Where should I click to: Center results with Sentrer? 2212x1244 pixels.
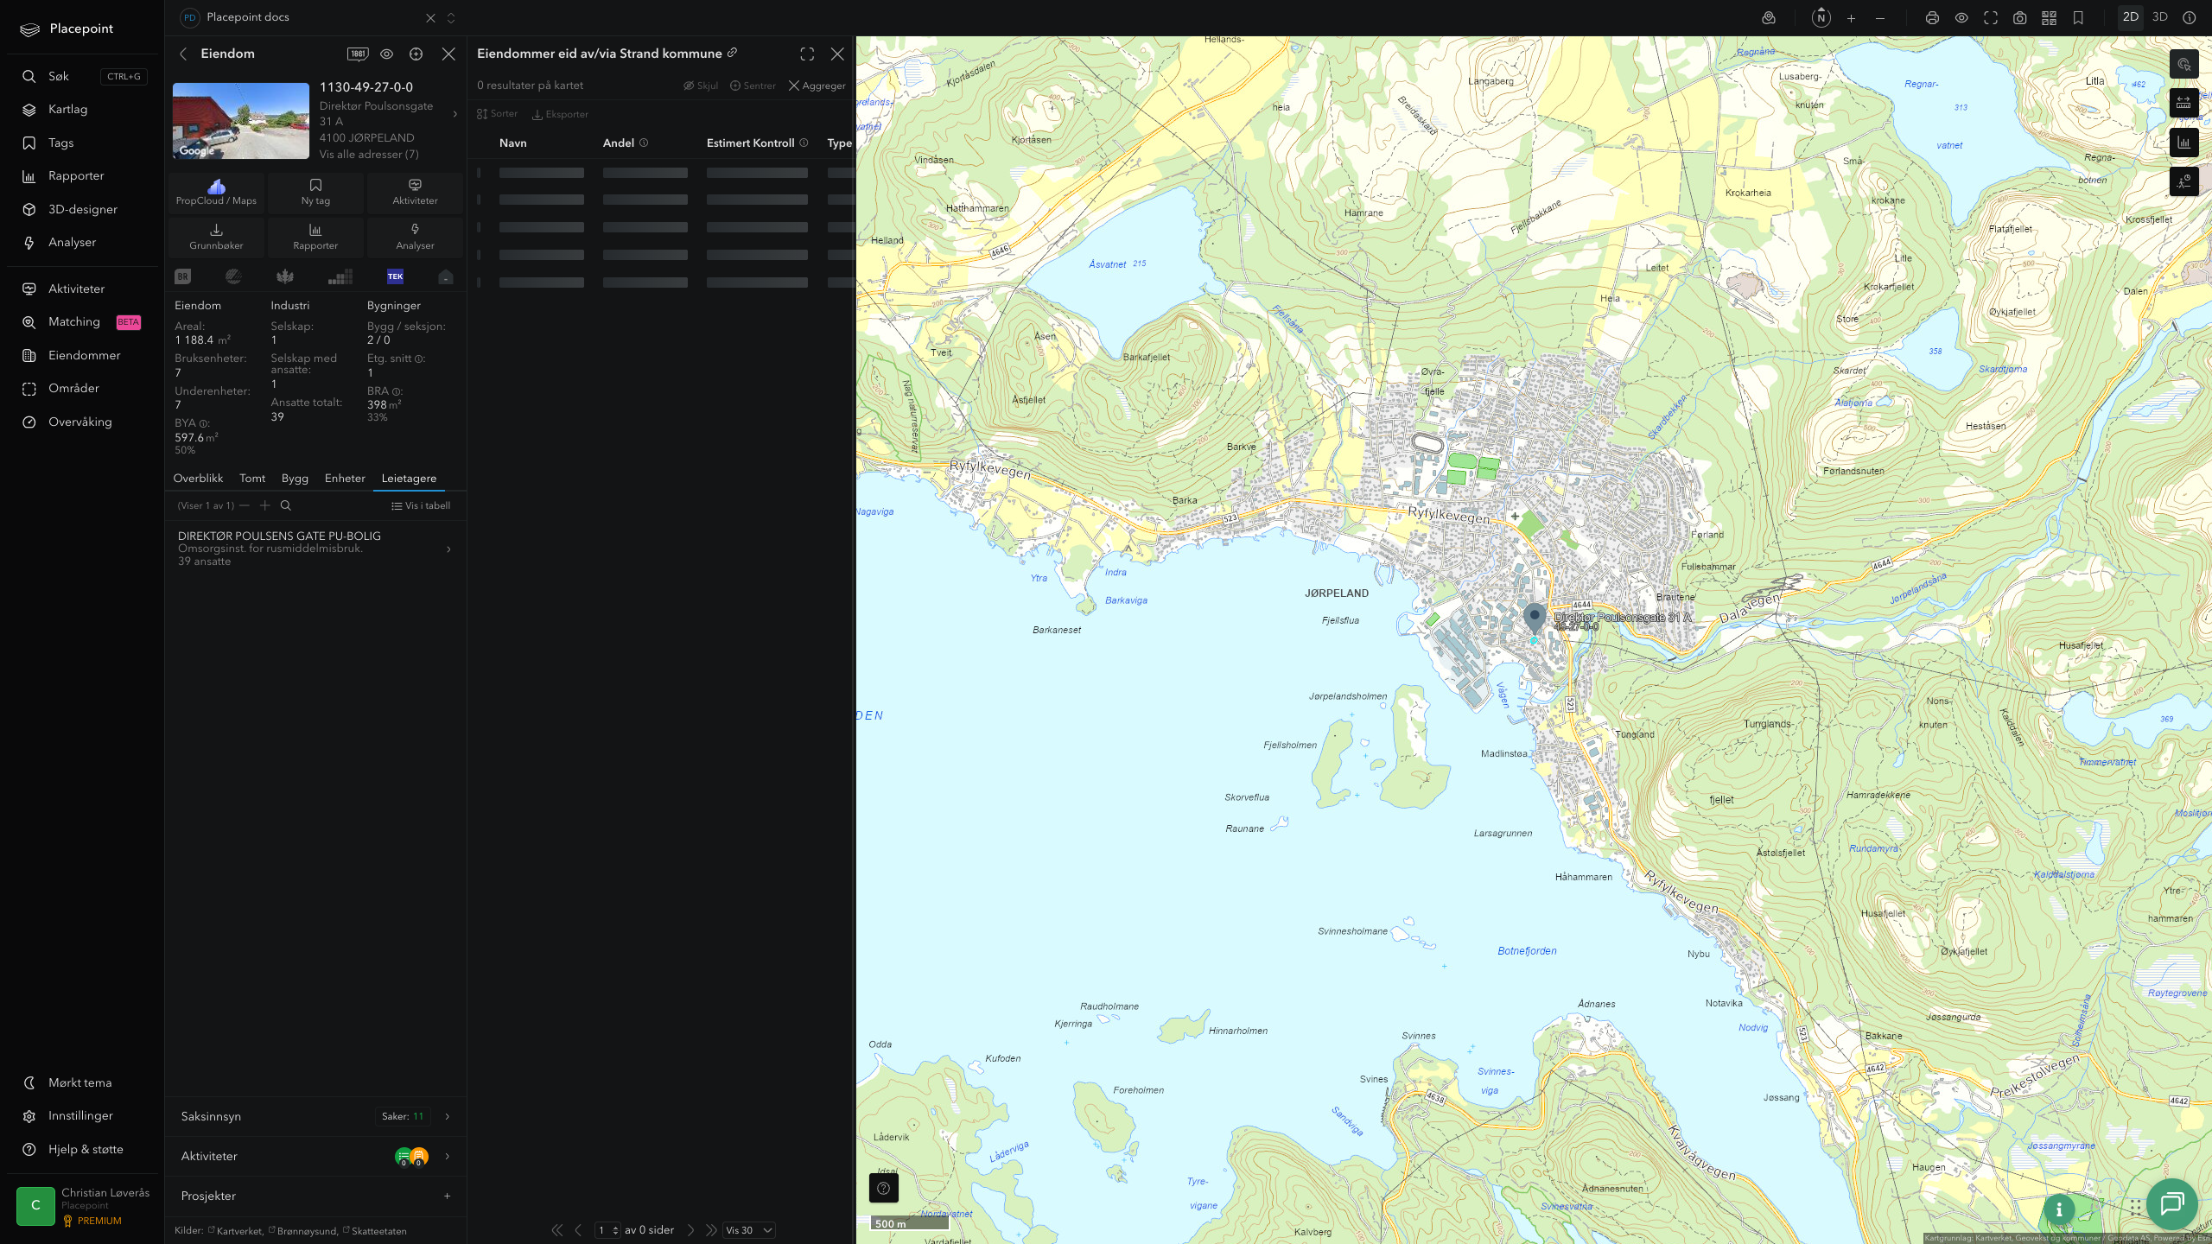[x=753, y=86]
